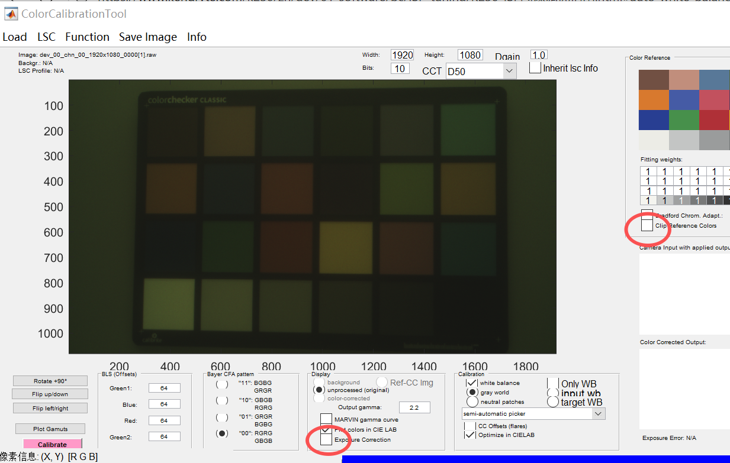730x463 pixels.
Task: Expand the CCT D50 dropdown
Action: click(x=509, y=71)
